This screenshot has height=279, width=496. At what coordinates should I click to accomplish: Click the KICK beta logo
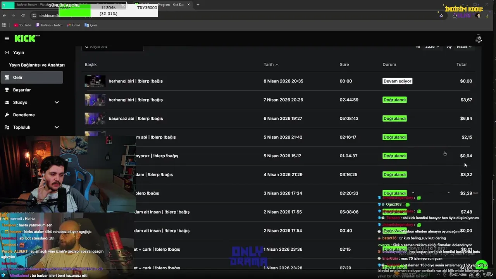point(27,38)
